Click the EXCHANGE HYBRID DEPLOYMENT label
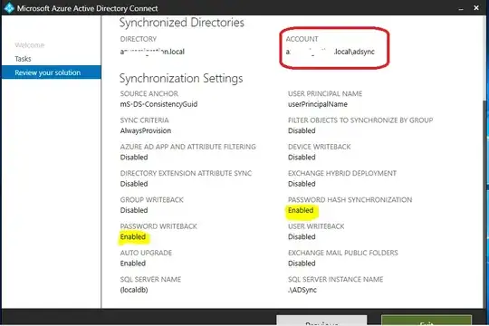 [342, 173]
